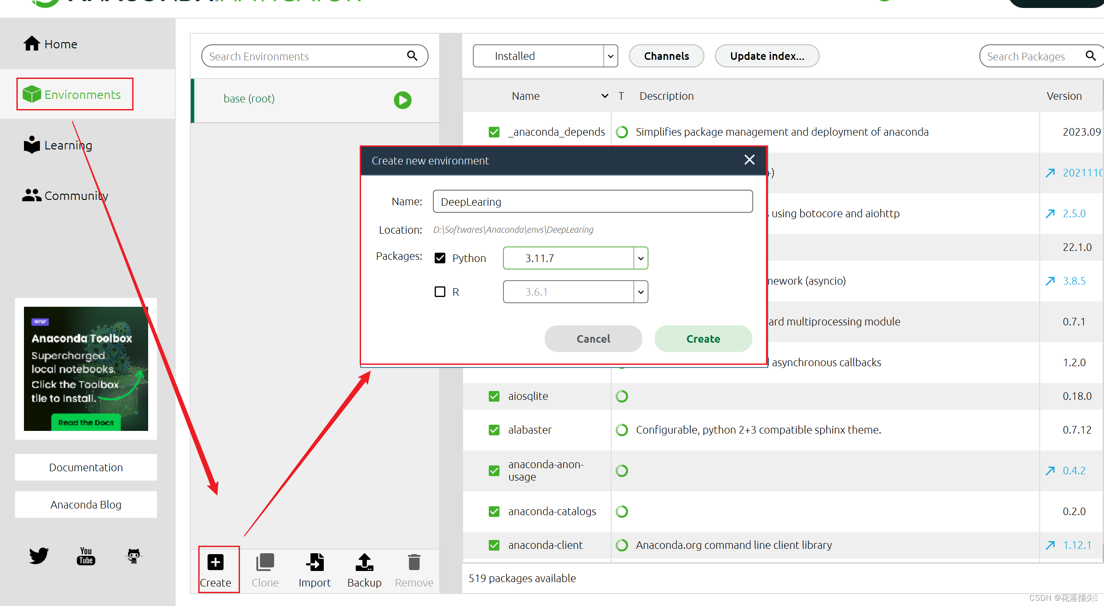Image resolution: width=1104 pixels, height=606 pixels.
Task: Open the Twitter bird icon link
Action: 39,555
